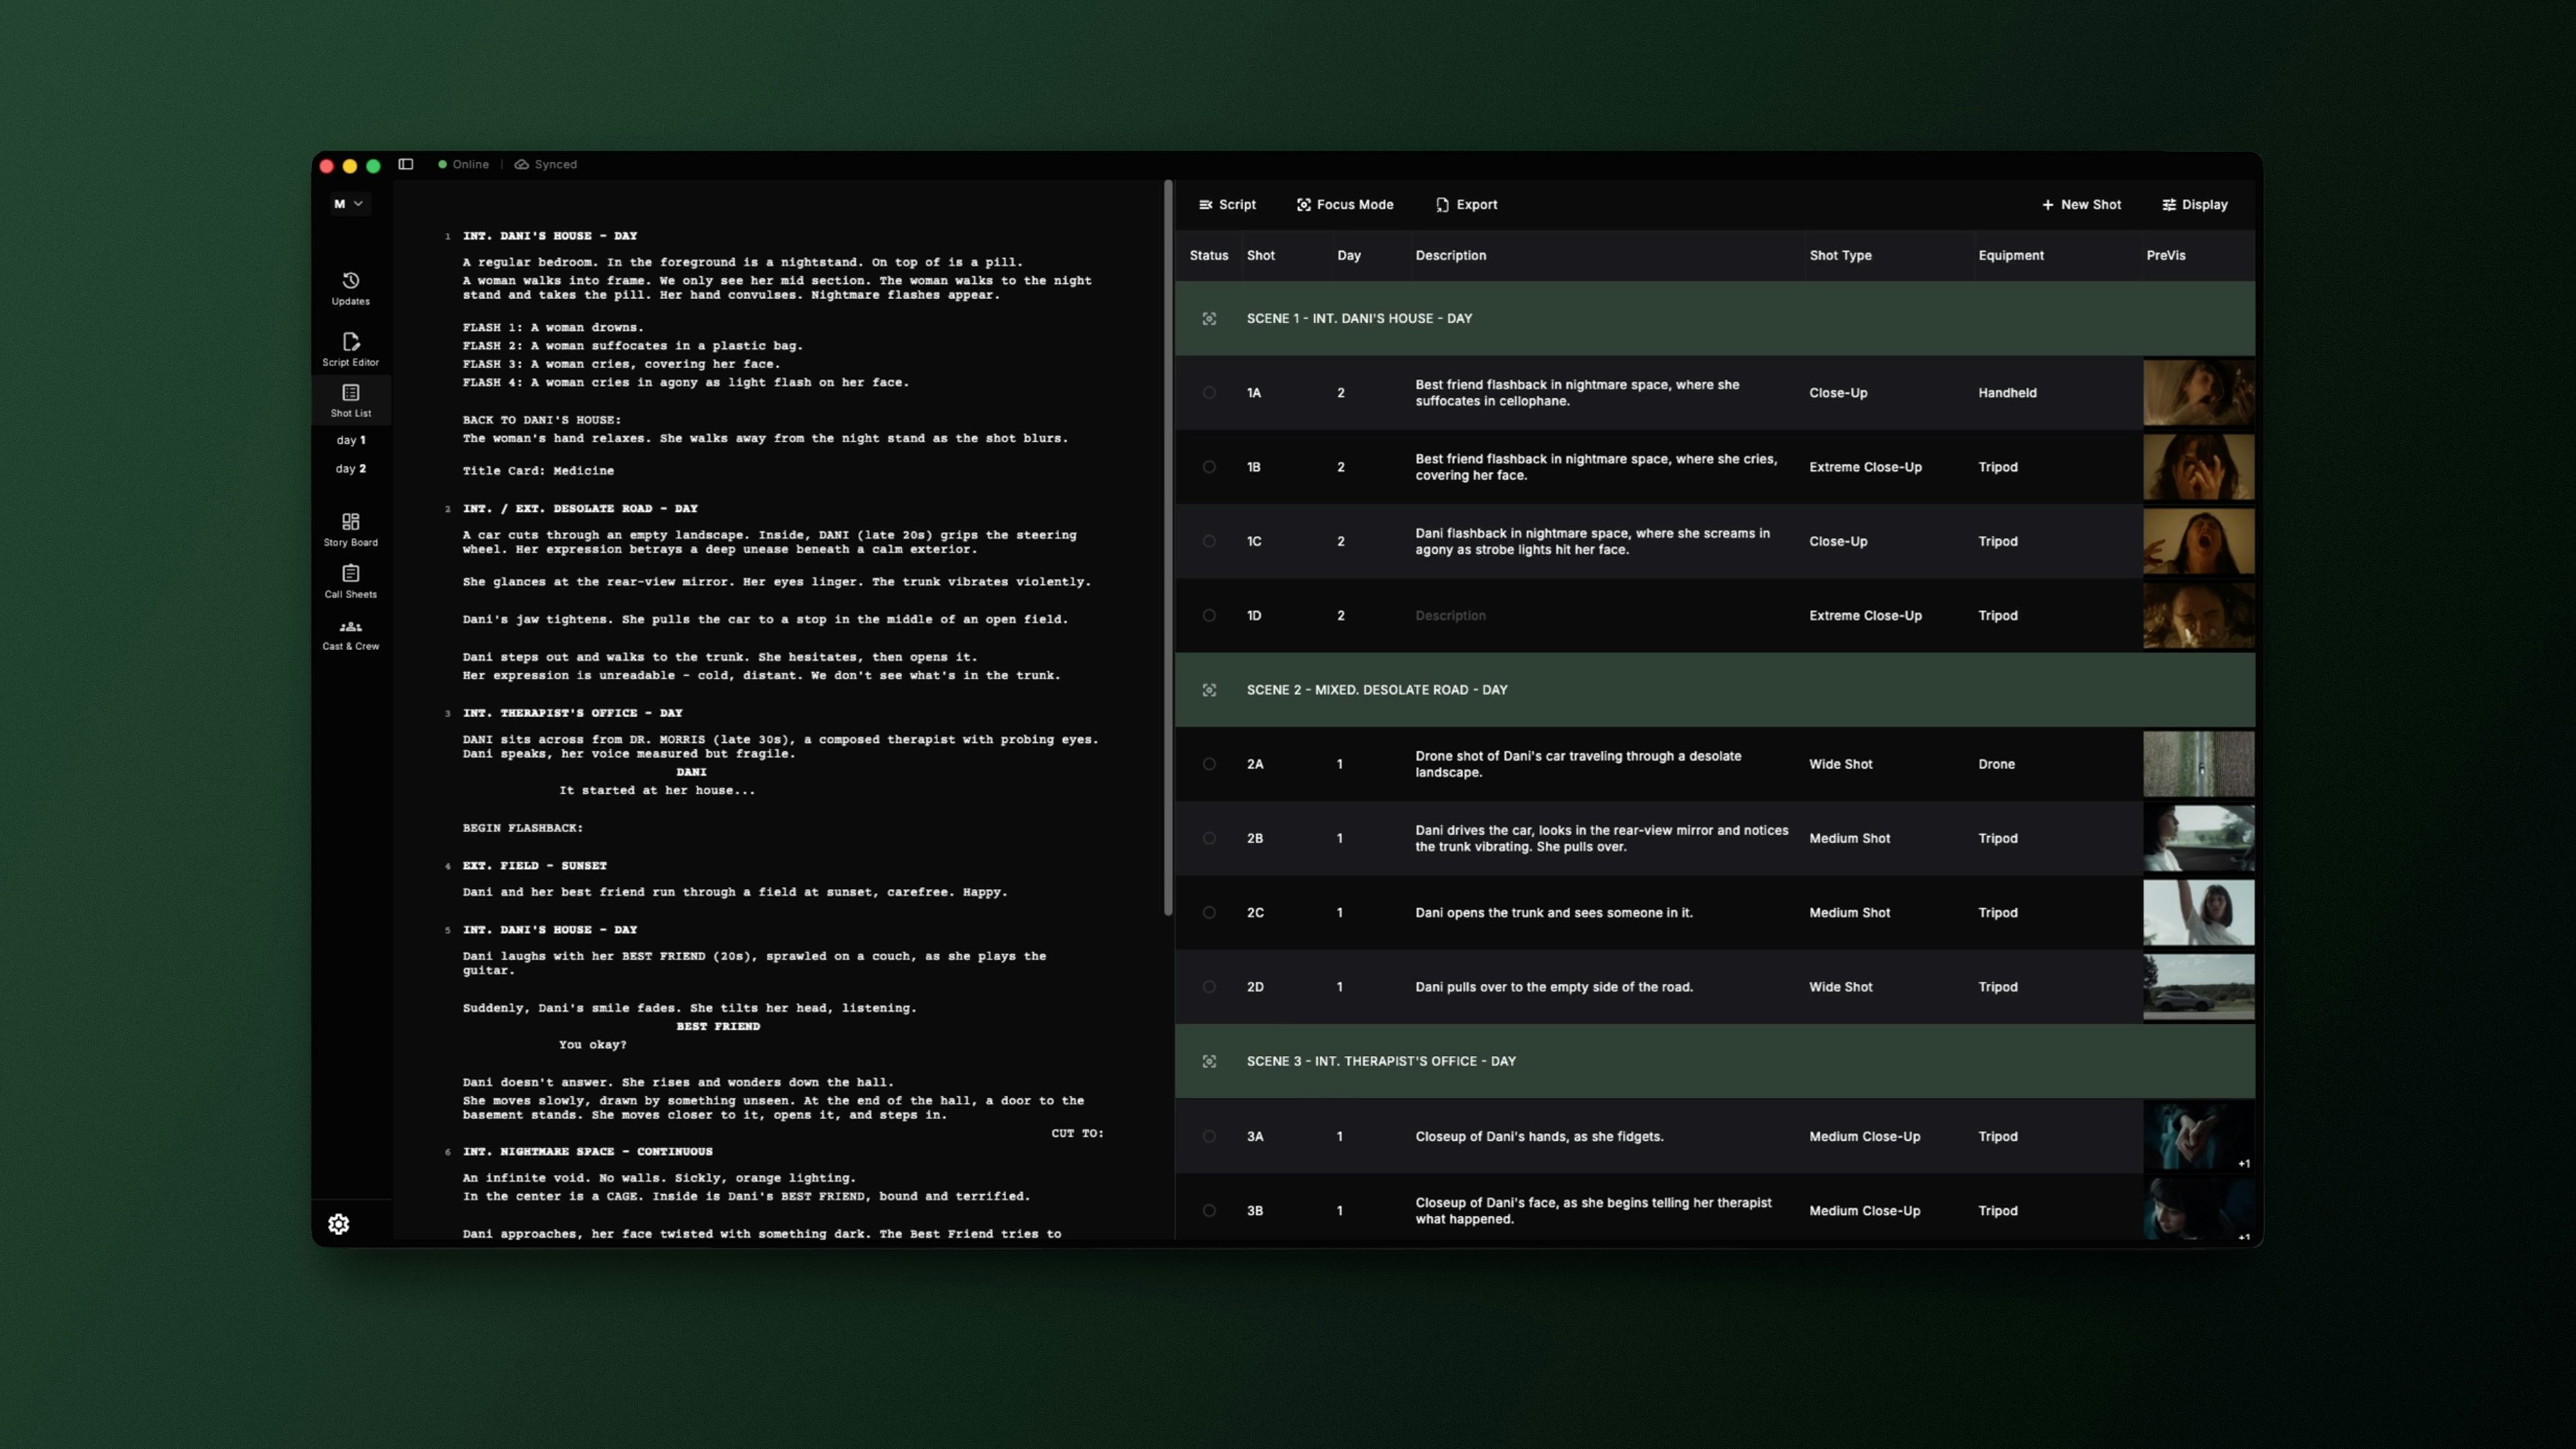Click the PreVis column header
2576x1449 pixels.
(2165, 255)
